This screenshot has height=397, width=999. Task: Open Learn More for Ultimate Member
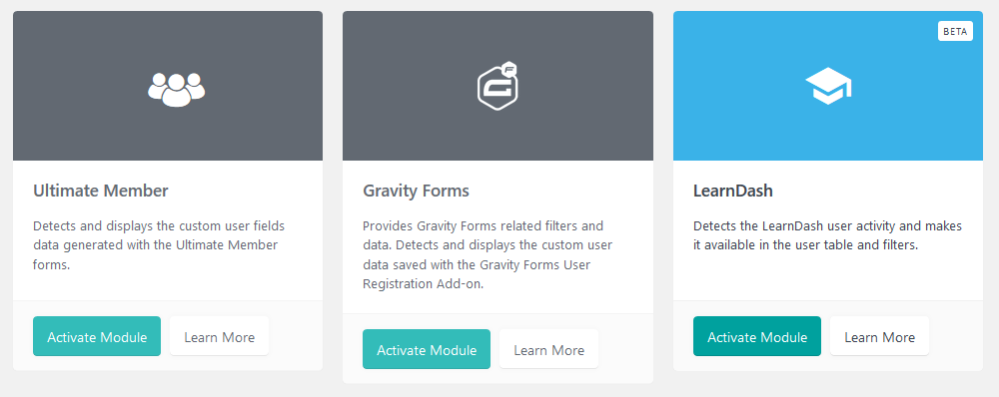(219, 336)
